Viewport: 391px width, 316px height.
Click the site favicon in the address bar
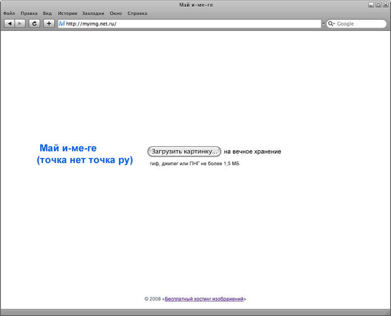coord(61,23)
